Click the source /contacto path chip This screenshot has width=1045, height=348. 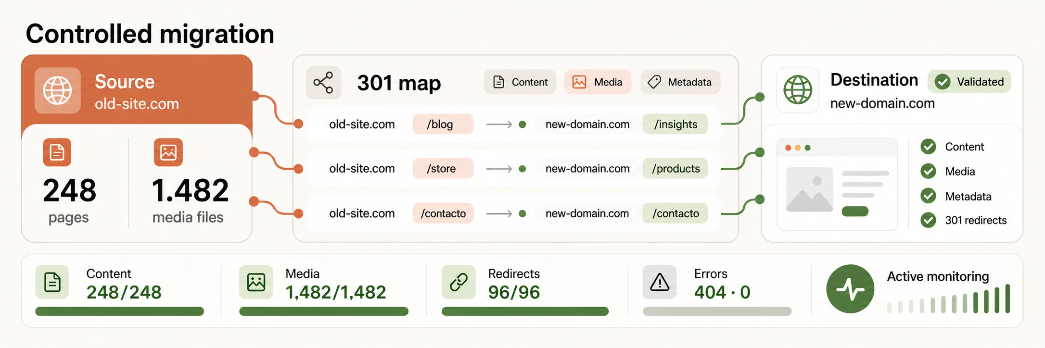[x=443, y=213]
